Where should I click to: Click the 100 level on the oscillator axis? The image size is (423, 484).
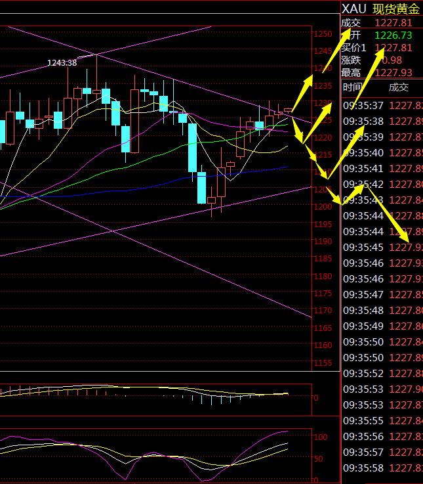click(321, 437)
